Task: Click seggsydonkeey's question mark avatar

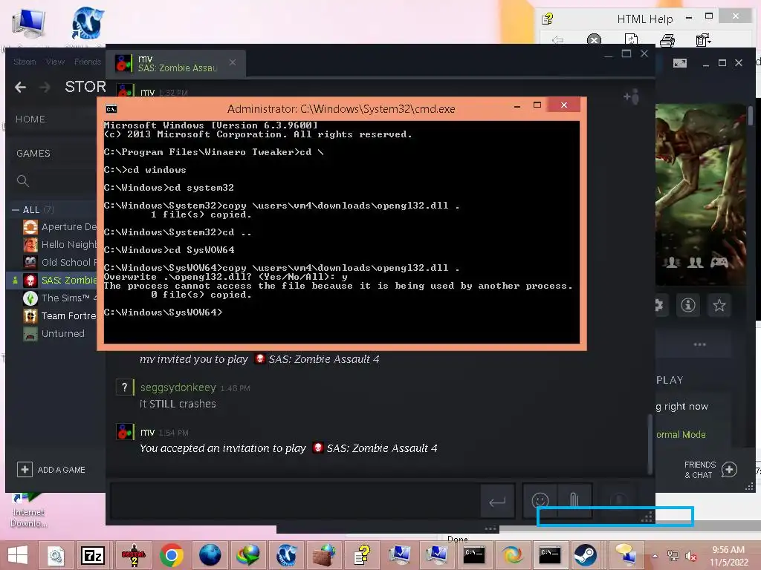Action: pos(124,387)
